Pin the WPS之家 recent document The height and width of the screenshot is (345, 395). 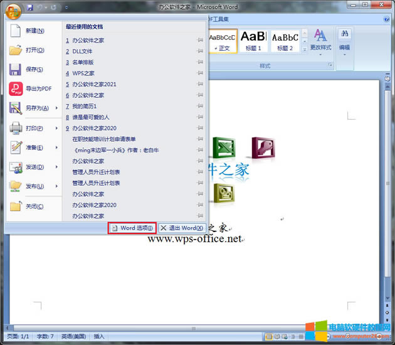click(x=200, y=73)
